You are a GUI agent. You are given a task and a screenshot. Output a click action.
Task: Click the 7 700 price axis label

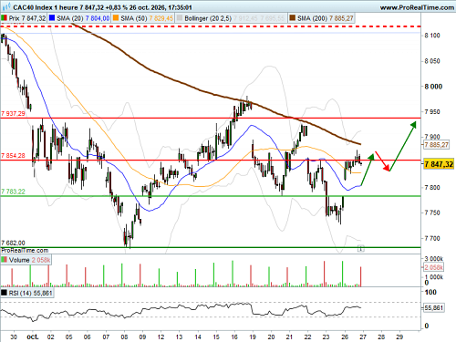(432, 238)
